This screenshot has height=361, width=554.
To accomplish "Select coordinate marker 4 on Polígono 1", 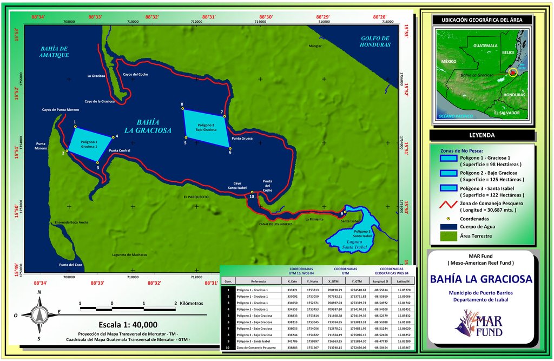I will [x=113, y=137].
